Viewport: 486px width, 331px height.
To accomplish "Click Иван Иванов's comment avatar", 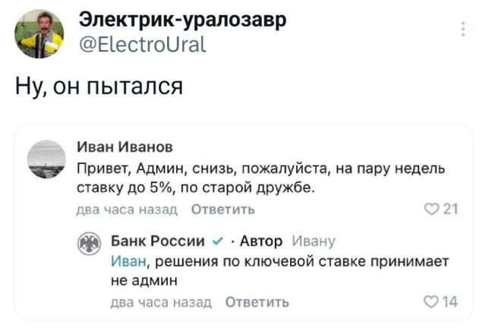I will (x=44, y=159).
